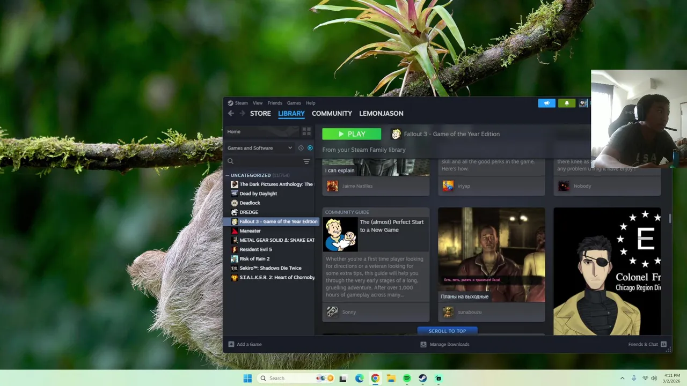
Task: Select Deadlock in library list
Action: (272, 203)
